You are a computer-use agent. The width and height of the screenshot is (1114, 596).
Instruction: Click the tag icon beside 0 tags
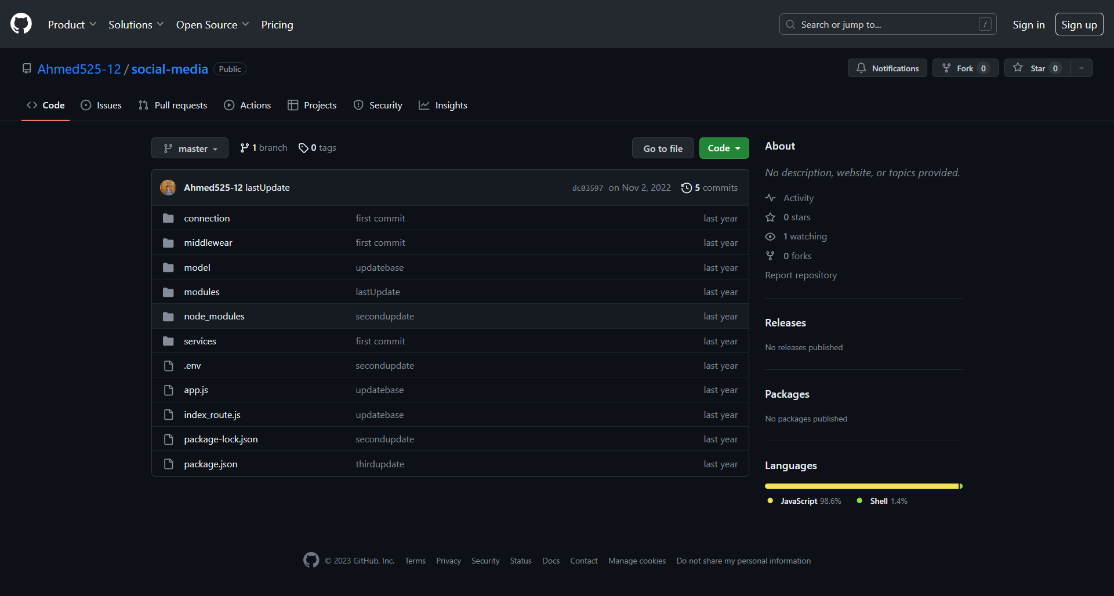tap(303, 148)
